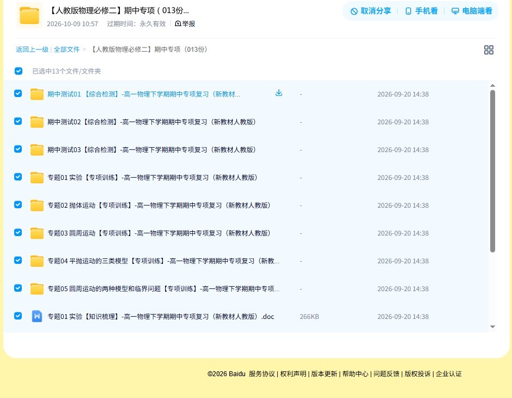Toggle the select-all checkbox

[x=19, y=71]
